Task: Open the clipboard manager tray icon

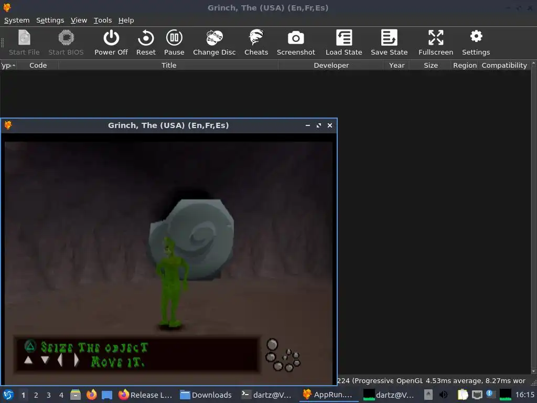Action: tap(463, 395)
